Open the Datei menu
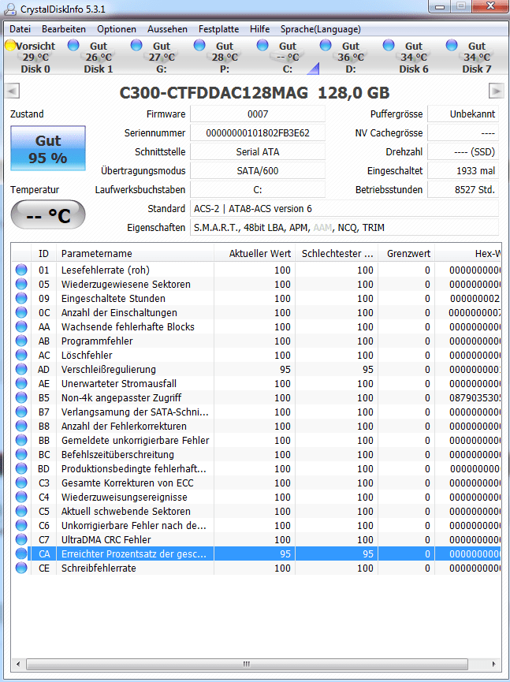510x682 pixels. [x=20, y=29]
